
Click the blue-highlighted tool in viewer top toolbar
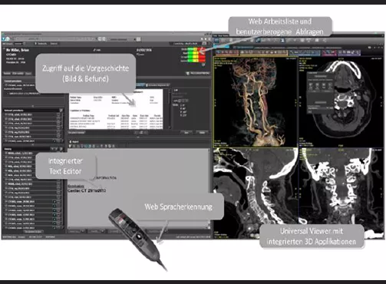[258, 41]
